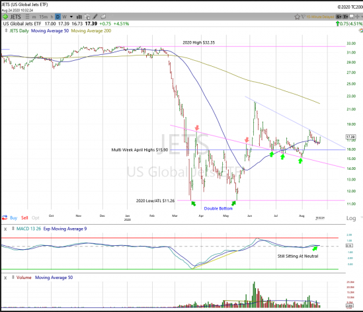Image resolution: width=363 pixels, height=312 pixels.
Task: Click the MACD 13 26 indicator label
Action: click(x=28, y=229)
